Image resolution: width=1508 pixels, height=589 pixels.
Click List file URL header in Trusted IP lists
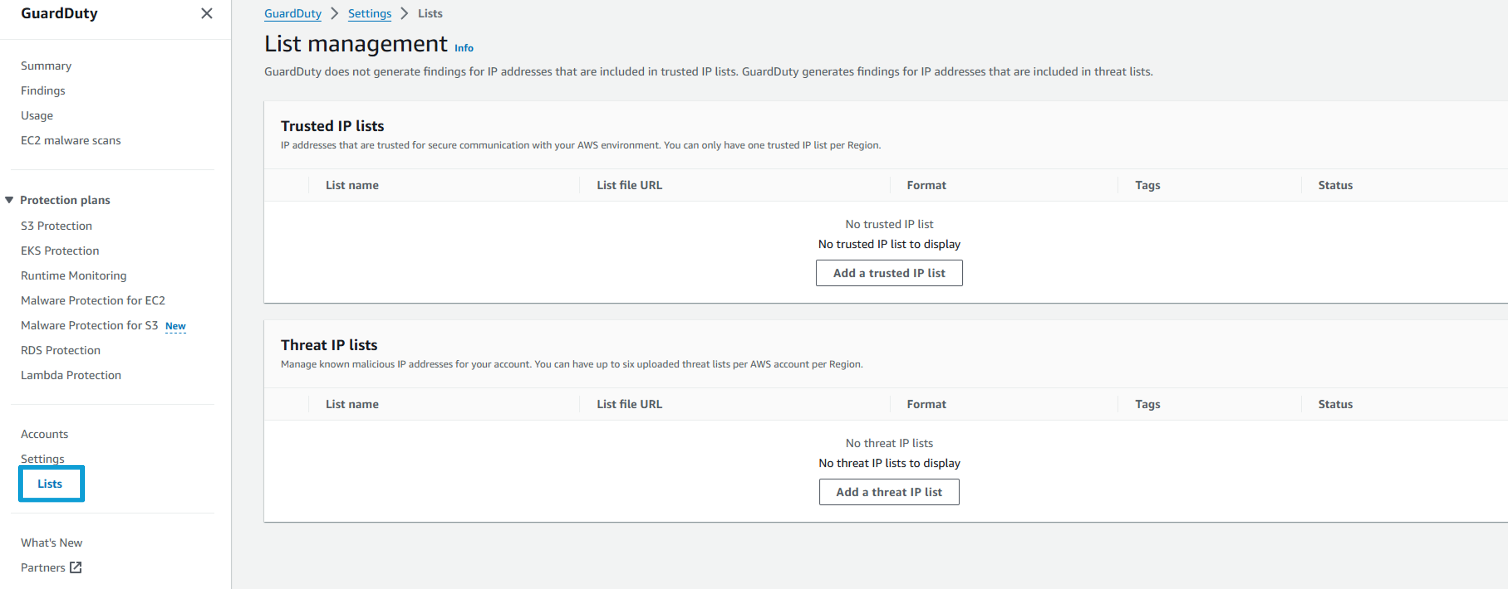tap(629, 185)
